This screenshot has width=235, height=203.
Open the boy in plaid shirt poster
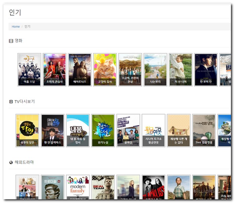(179, 187)
